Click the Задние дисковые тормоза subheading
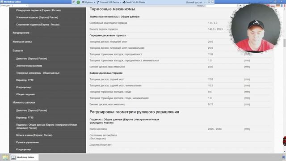Viewport: 286px width, 161px height. [x=106, y=73]
